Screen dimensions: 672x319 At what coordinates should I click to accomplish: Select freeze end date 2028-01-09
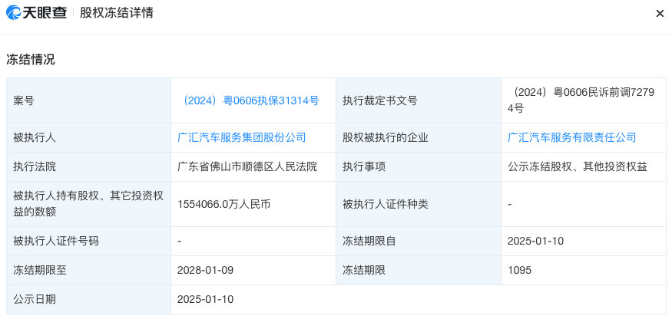click(x=205, y=270)
